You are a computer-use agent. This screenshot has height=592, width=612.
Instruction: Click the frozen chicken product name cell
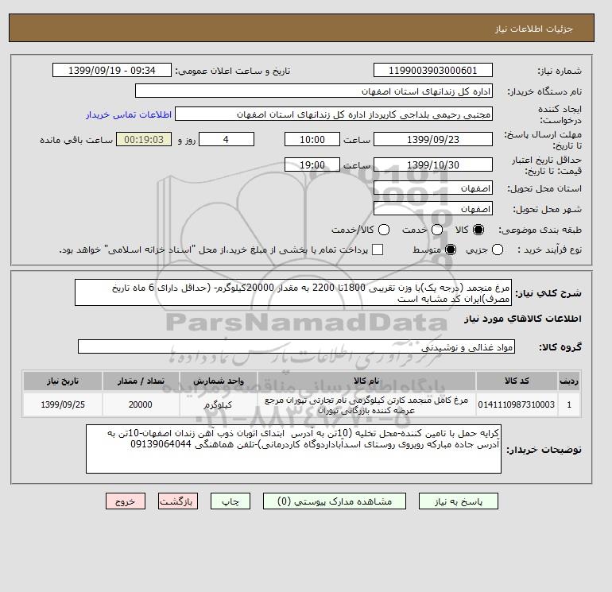pos(366,405)
